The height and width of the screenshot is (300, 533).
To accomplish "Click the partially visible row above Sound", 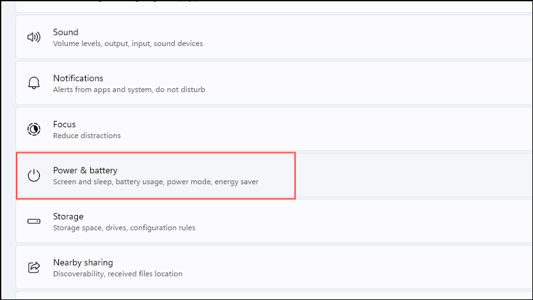I will click(x=274, y=6).
